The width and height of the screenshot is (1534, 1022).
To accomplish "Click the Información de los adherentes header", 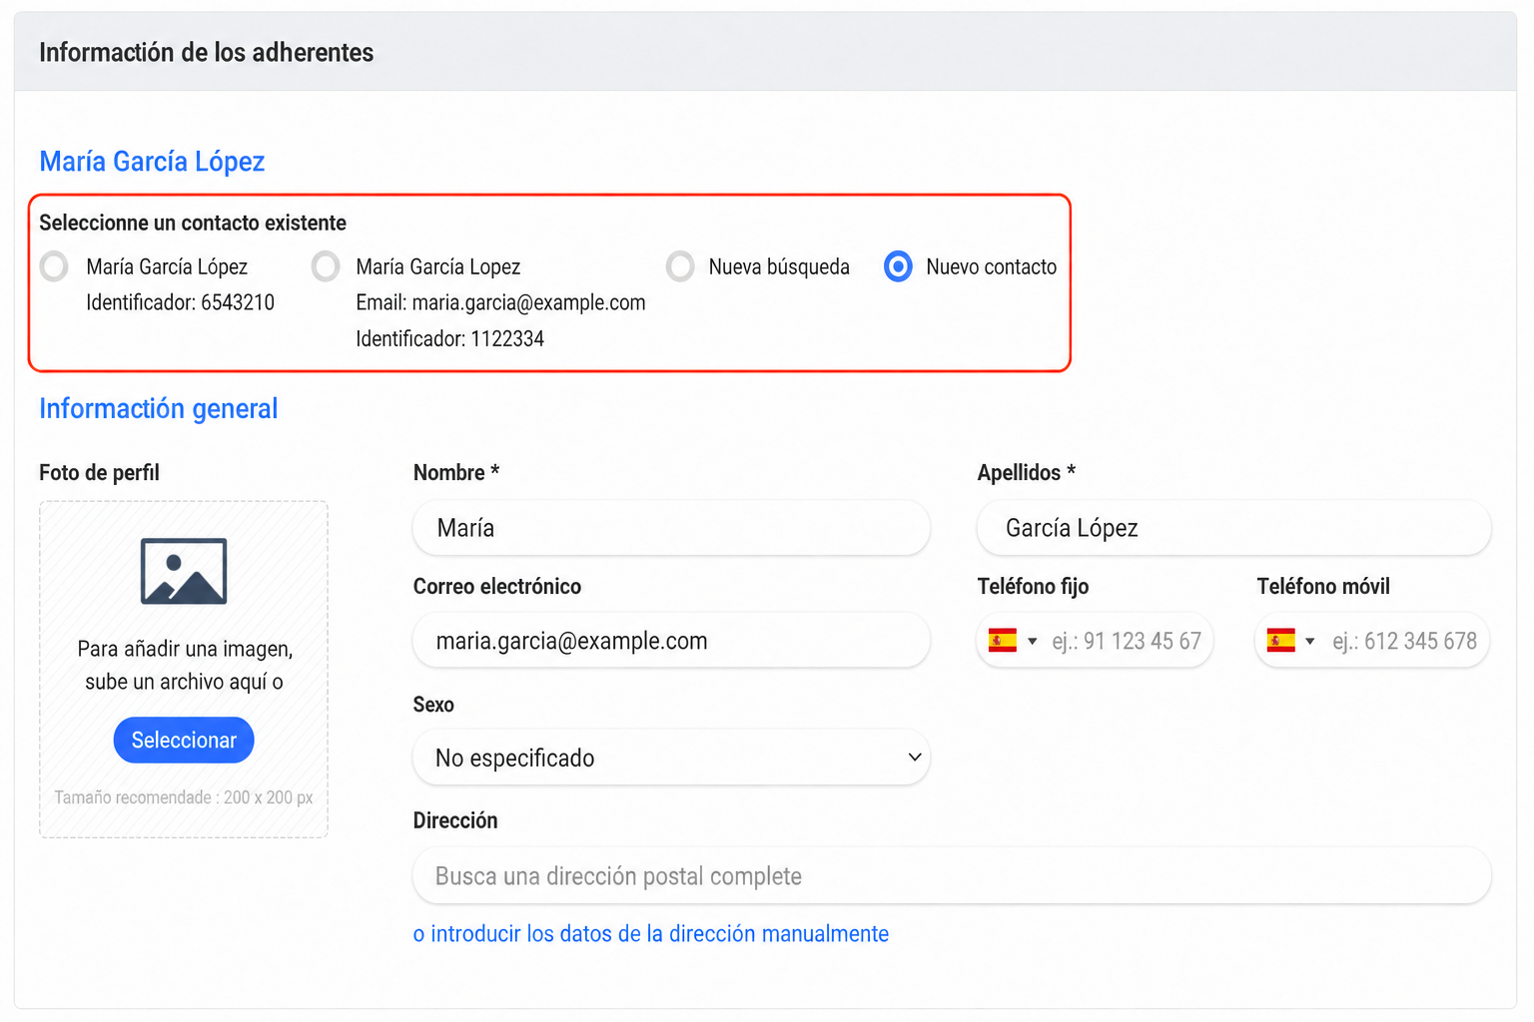I will 206,52.
